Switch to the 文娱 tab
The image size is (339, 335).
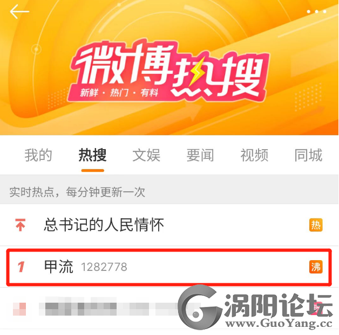coord(146,155)
